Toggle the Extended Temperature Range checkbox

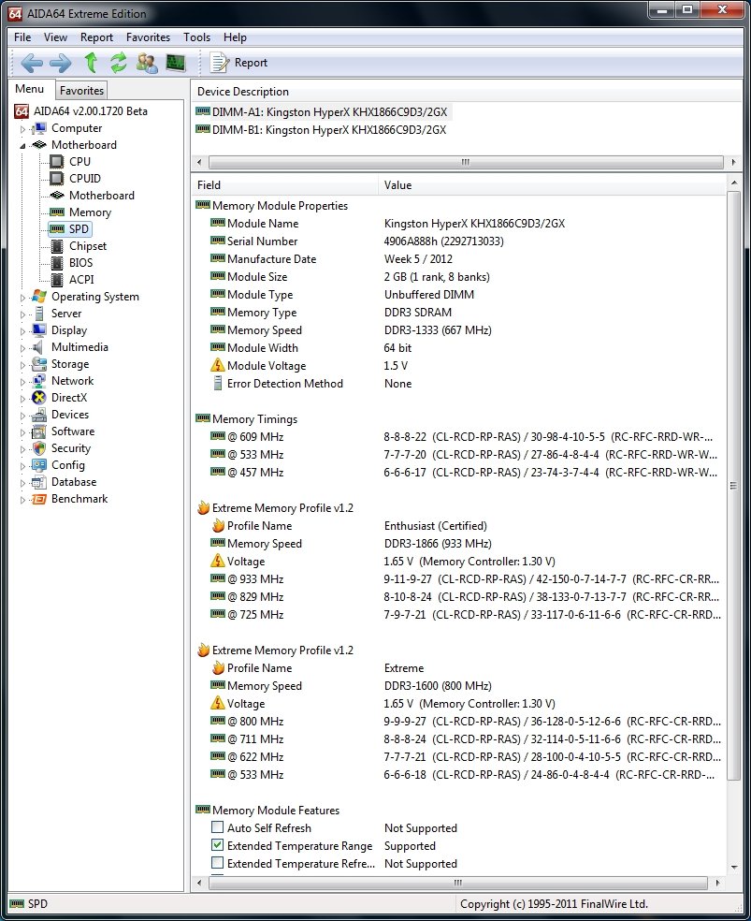click(217, 845)
